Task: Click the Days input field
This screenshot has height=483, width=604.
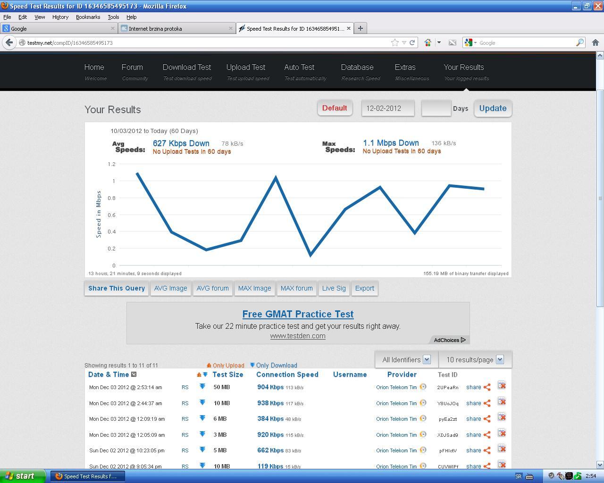Action: point(436,108)
